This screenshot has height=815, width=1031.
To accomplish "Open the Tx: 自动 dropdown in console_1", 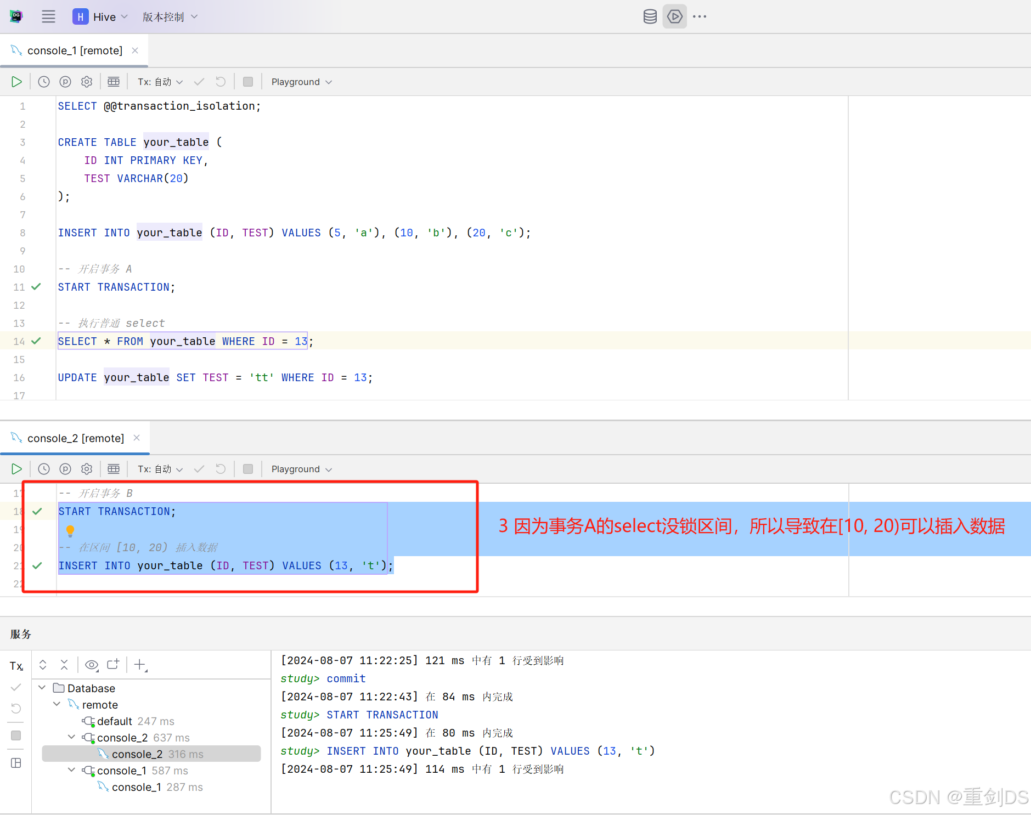I will tap(160, 82).
